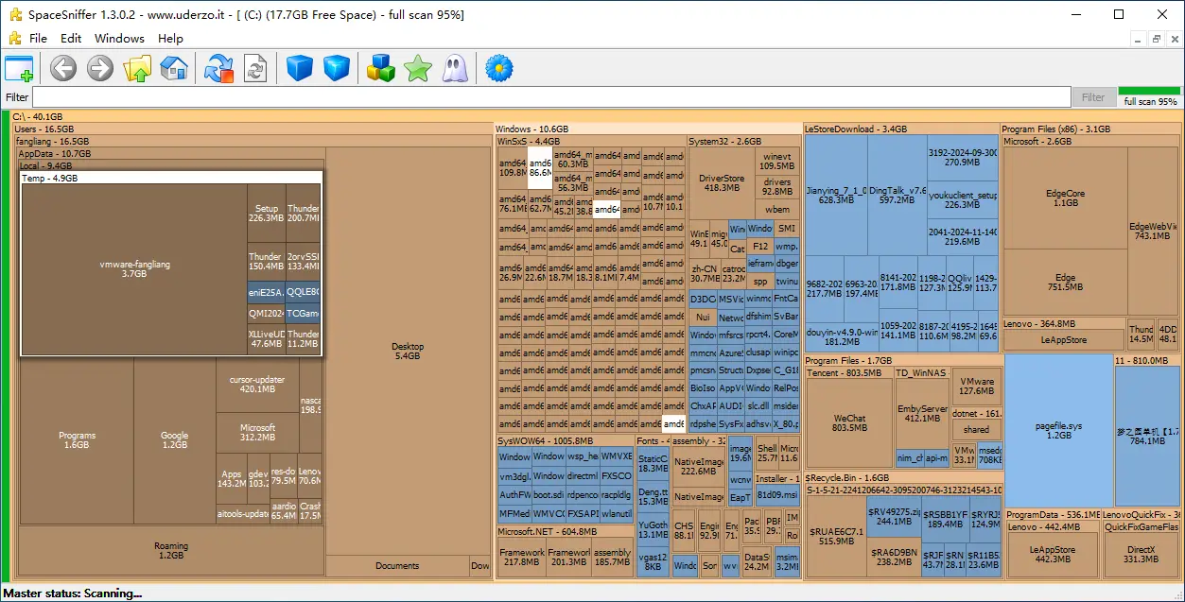The width and height of the screenshot is (1185, 602).
Task: Click the SysWOW64 - 1005.8MB header
Action: coord(565,440)
